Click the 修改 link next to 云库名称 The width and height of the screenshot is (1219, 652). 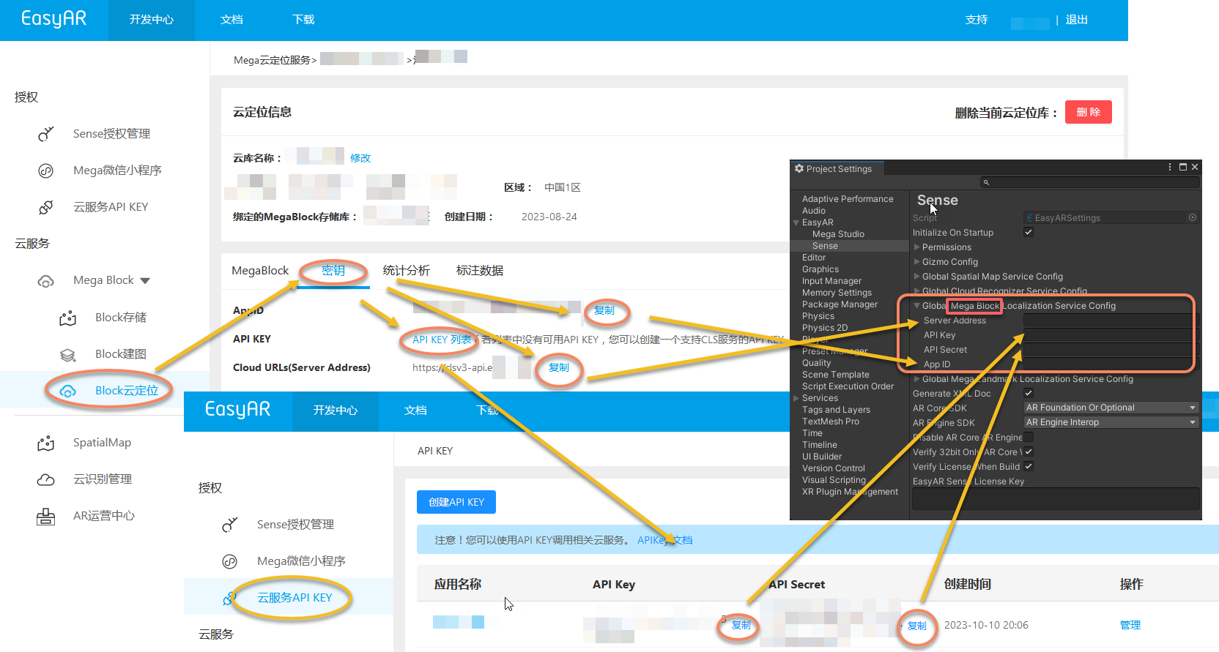[360, 158]
